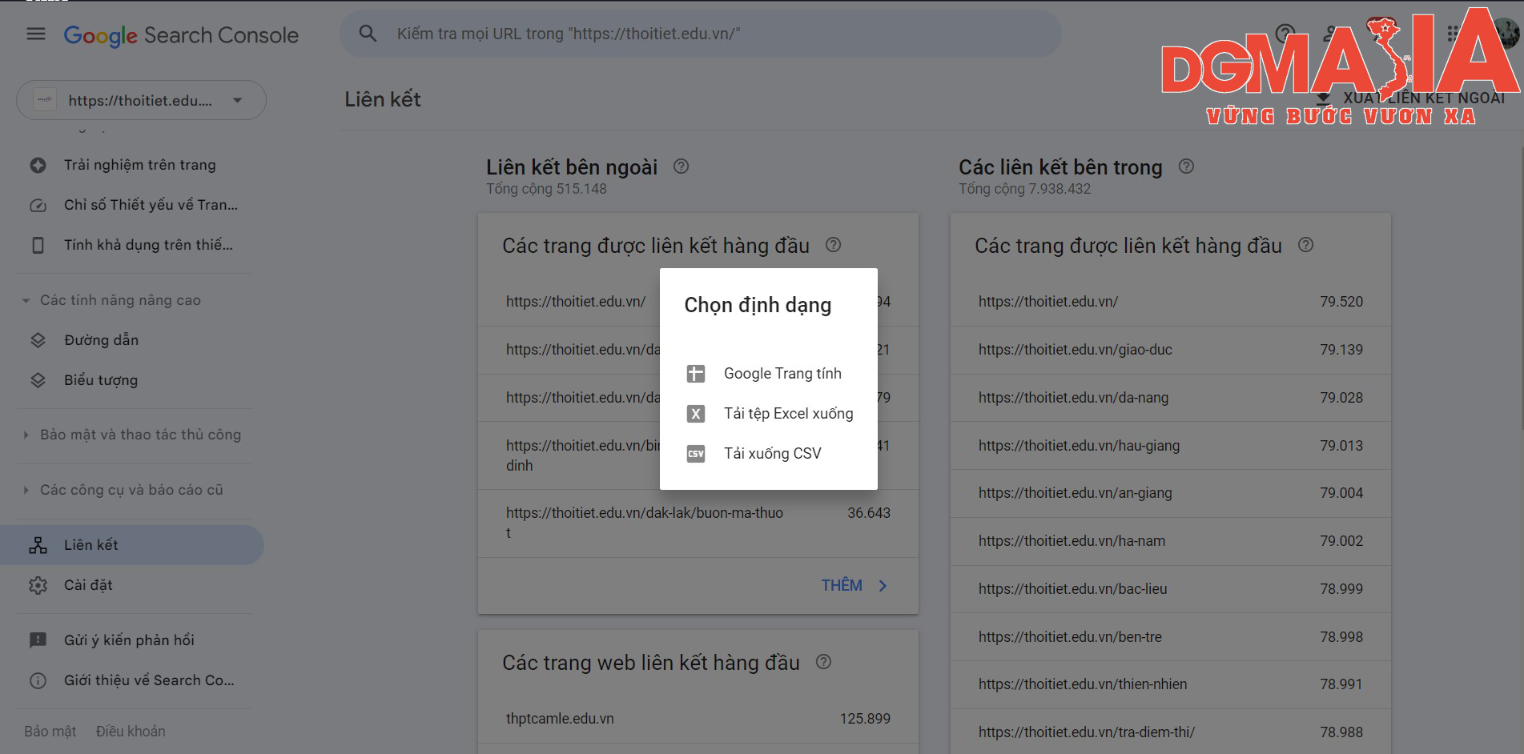
Task: Select internal row https://thoitiet.edu.vn/giao-duc
Action: click(1171, 350)
